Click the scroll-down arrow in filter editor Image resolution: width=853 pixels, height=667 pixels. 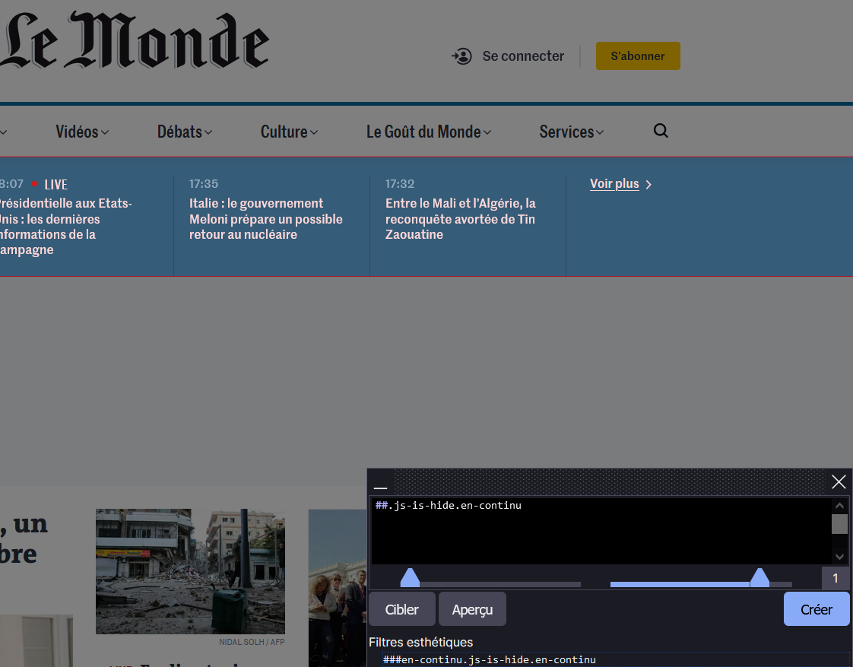(x=839, y=556)
